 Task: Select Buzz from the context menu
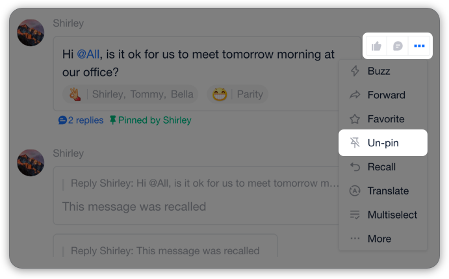coord(383,71)
